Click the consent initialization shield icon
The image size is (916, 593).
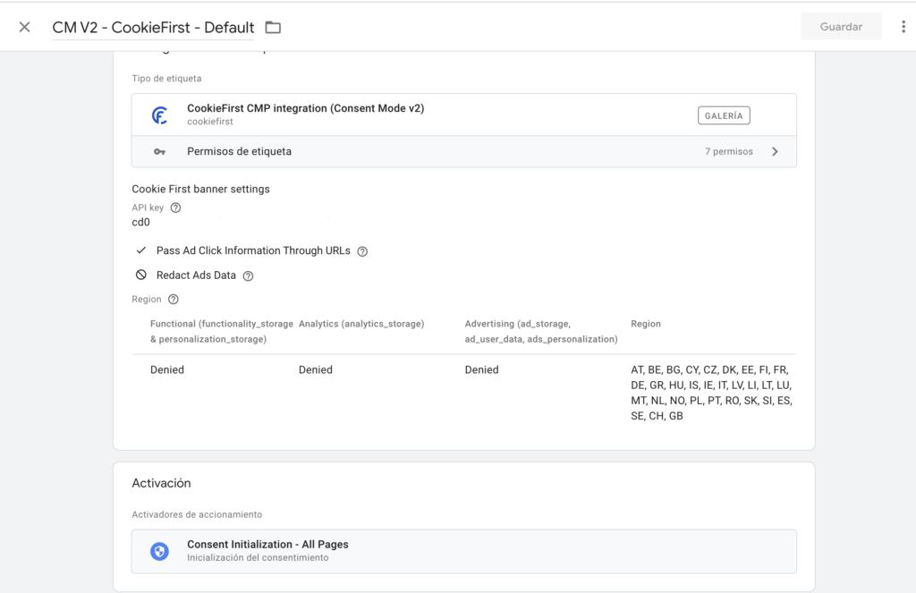coord(159,551)
